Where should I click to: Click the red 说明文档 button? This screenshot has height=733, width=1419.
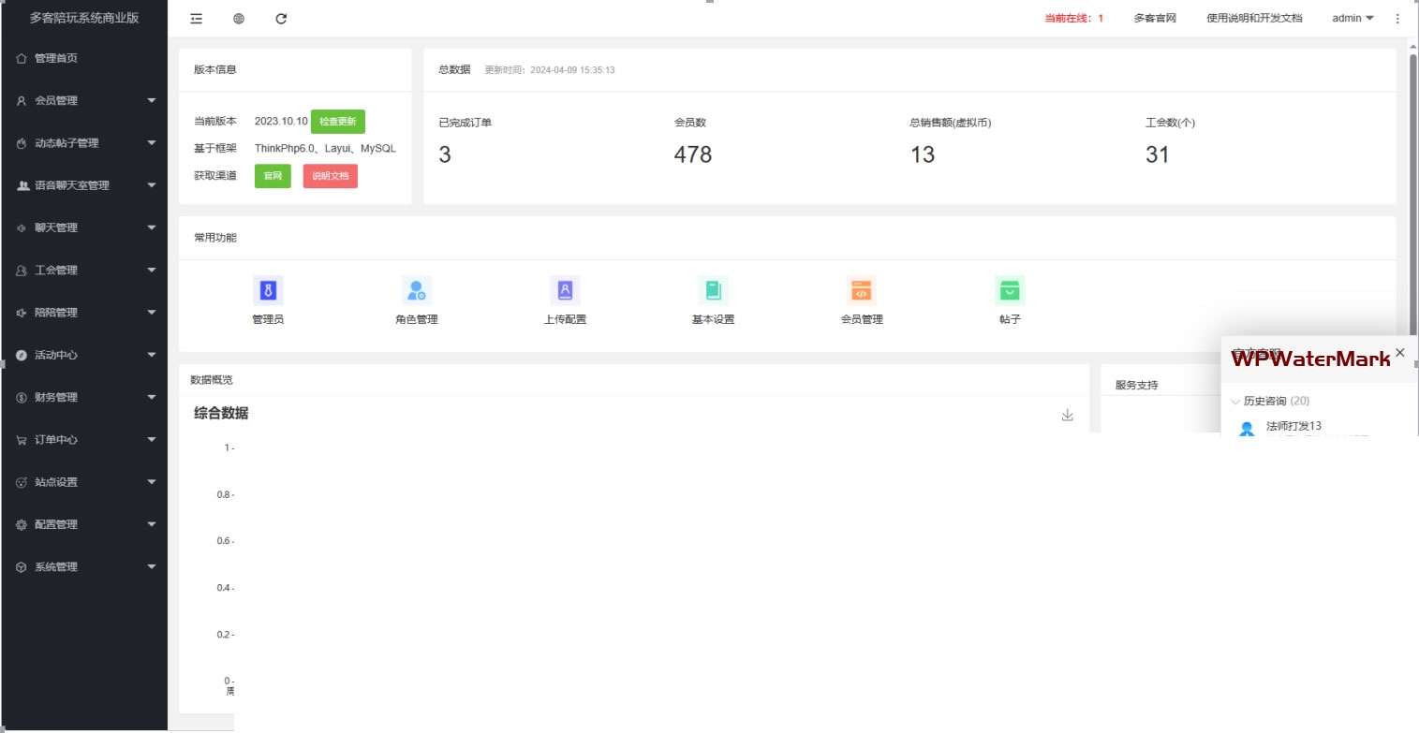330,176
